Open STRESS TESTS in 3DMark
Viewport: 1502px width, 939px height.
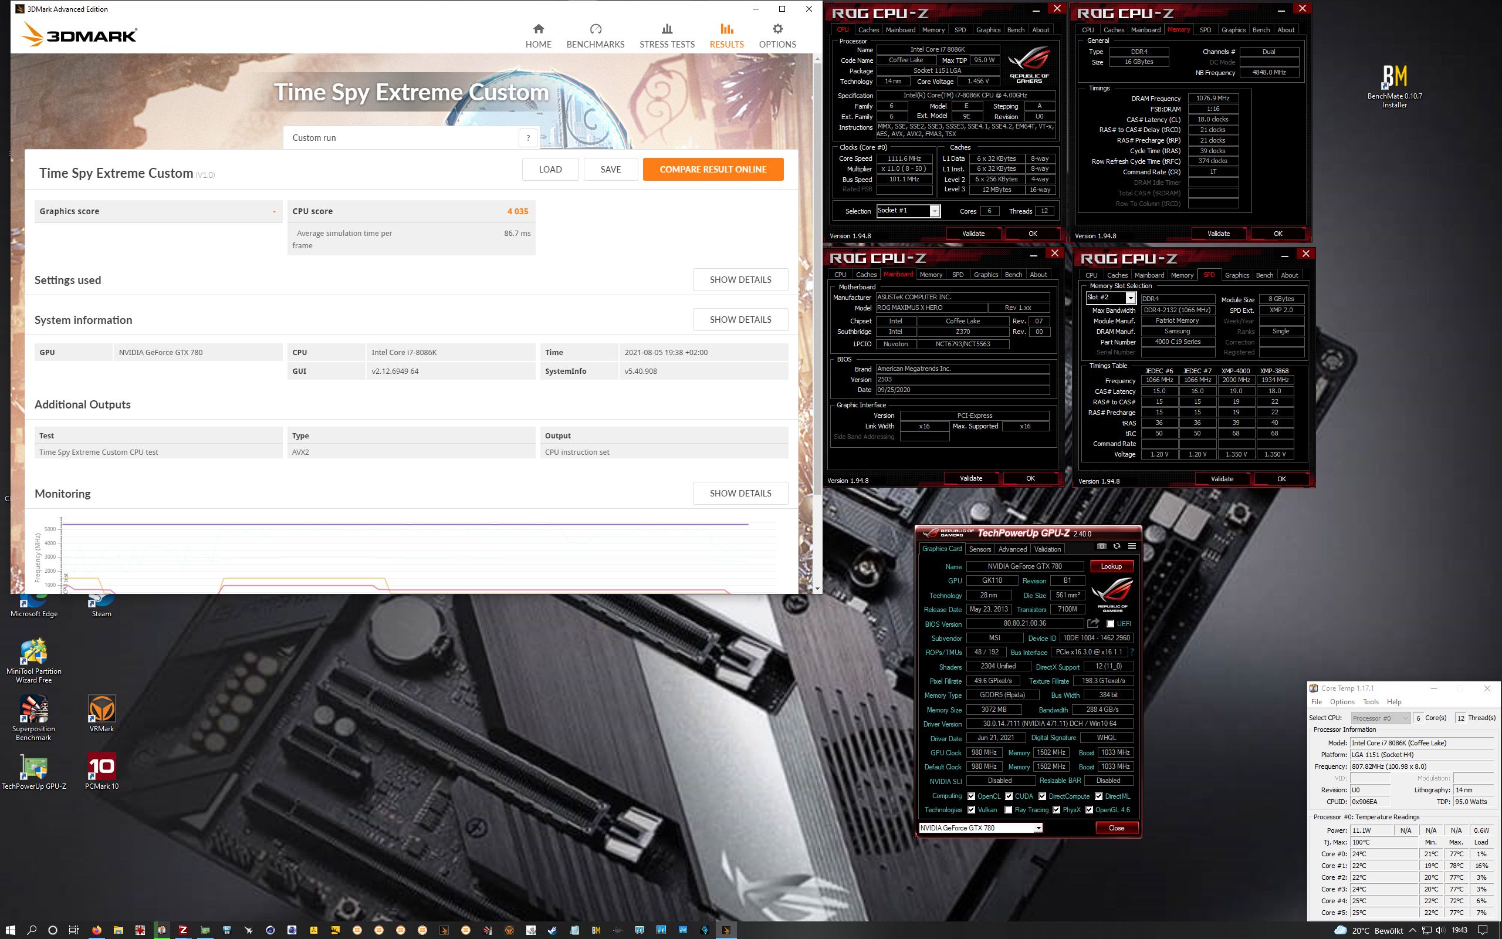pyautogui.click(x=667, y=36)
